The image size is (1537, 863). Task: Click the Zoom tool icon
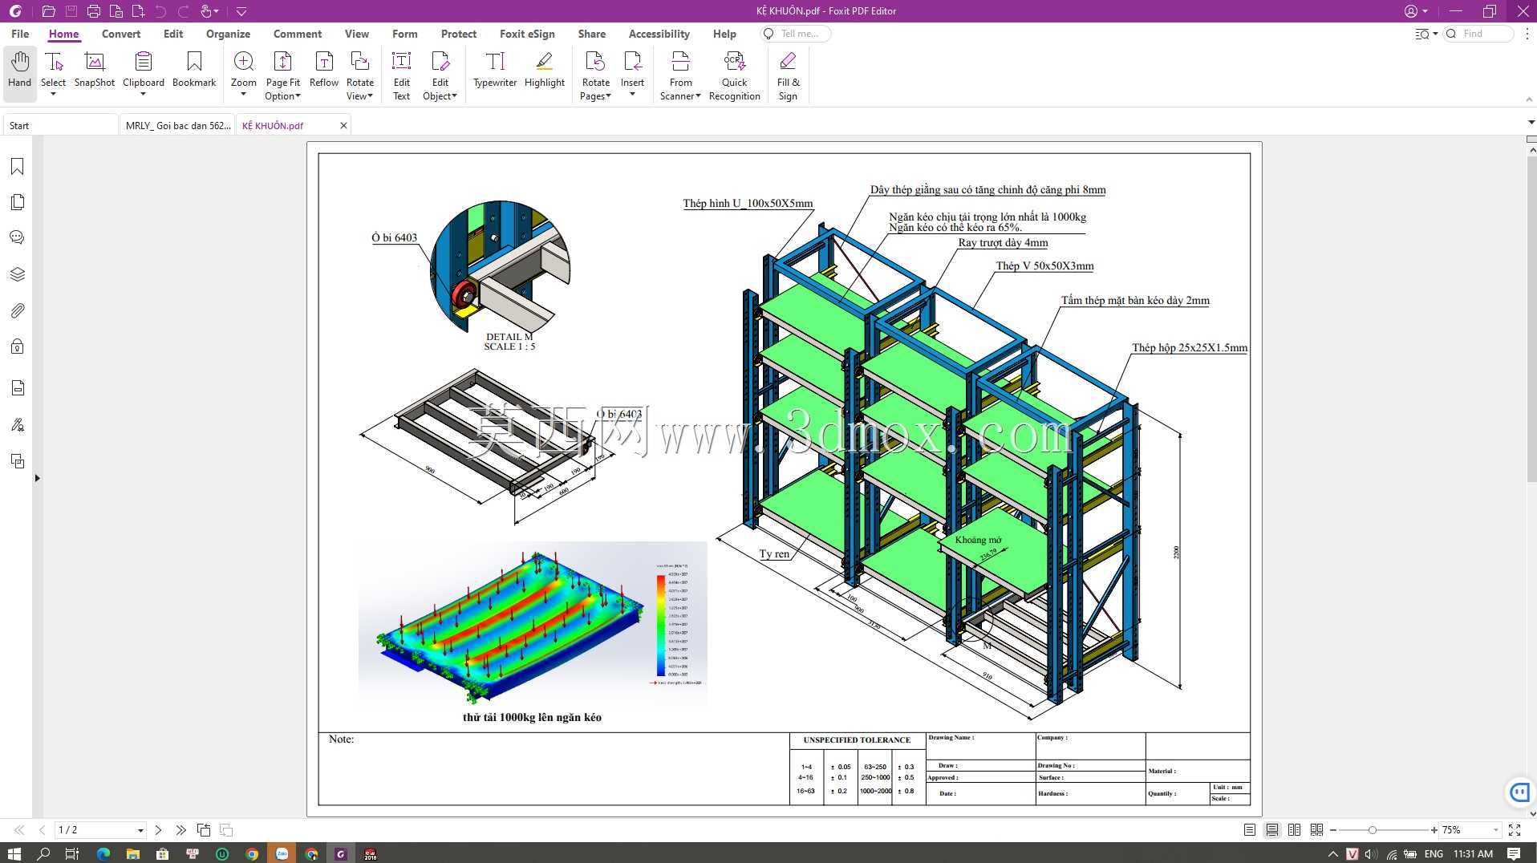click(x=243, y=63)
